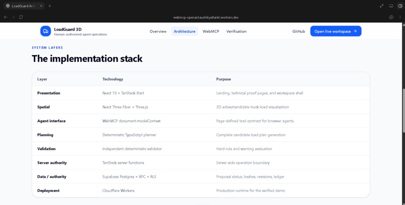The image size is (405, 205).
Task: Click Cloudflare Workers cell
Action: coord(118,190)
